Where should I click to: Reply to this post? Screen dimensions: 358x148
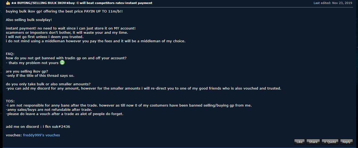pos(346,142)
